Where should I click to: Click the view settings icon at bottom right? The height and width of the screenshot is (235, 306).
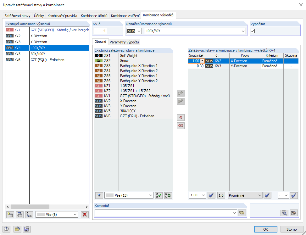(x=294, y=213)
